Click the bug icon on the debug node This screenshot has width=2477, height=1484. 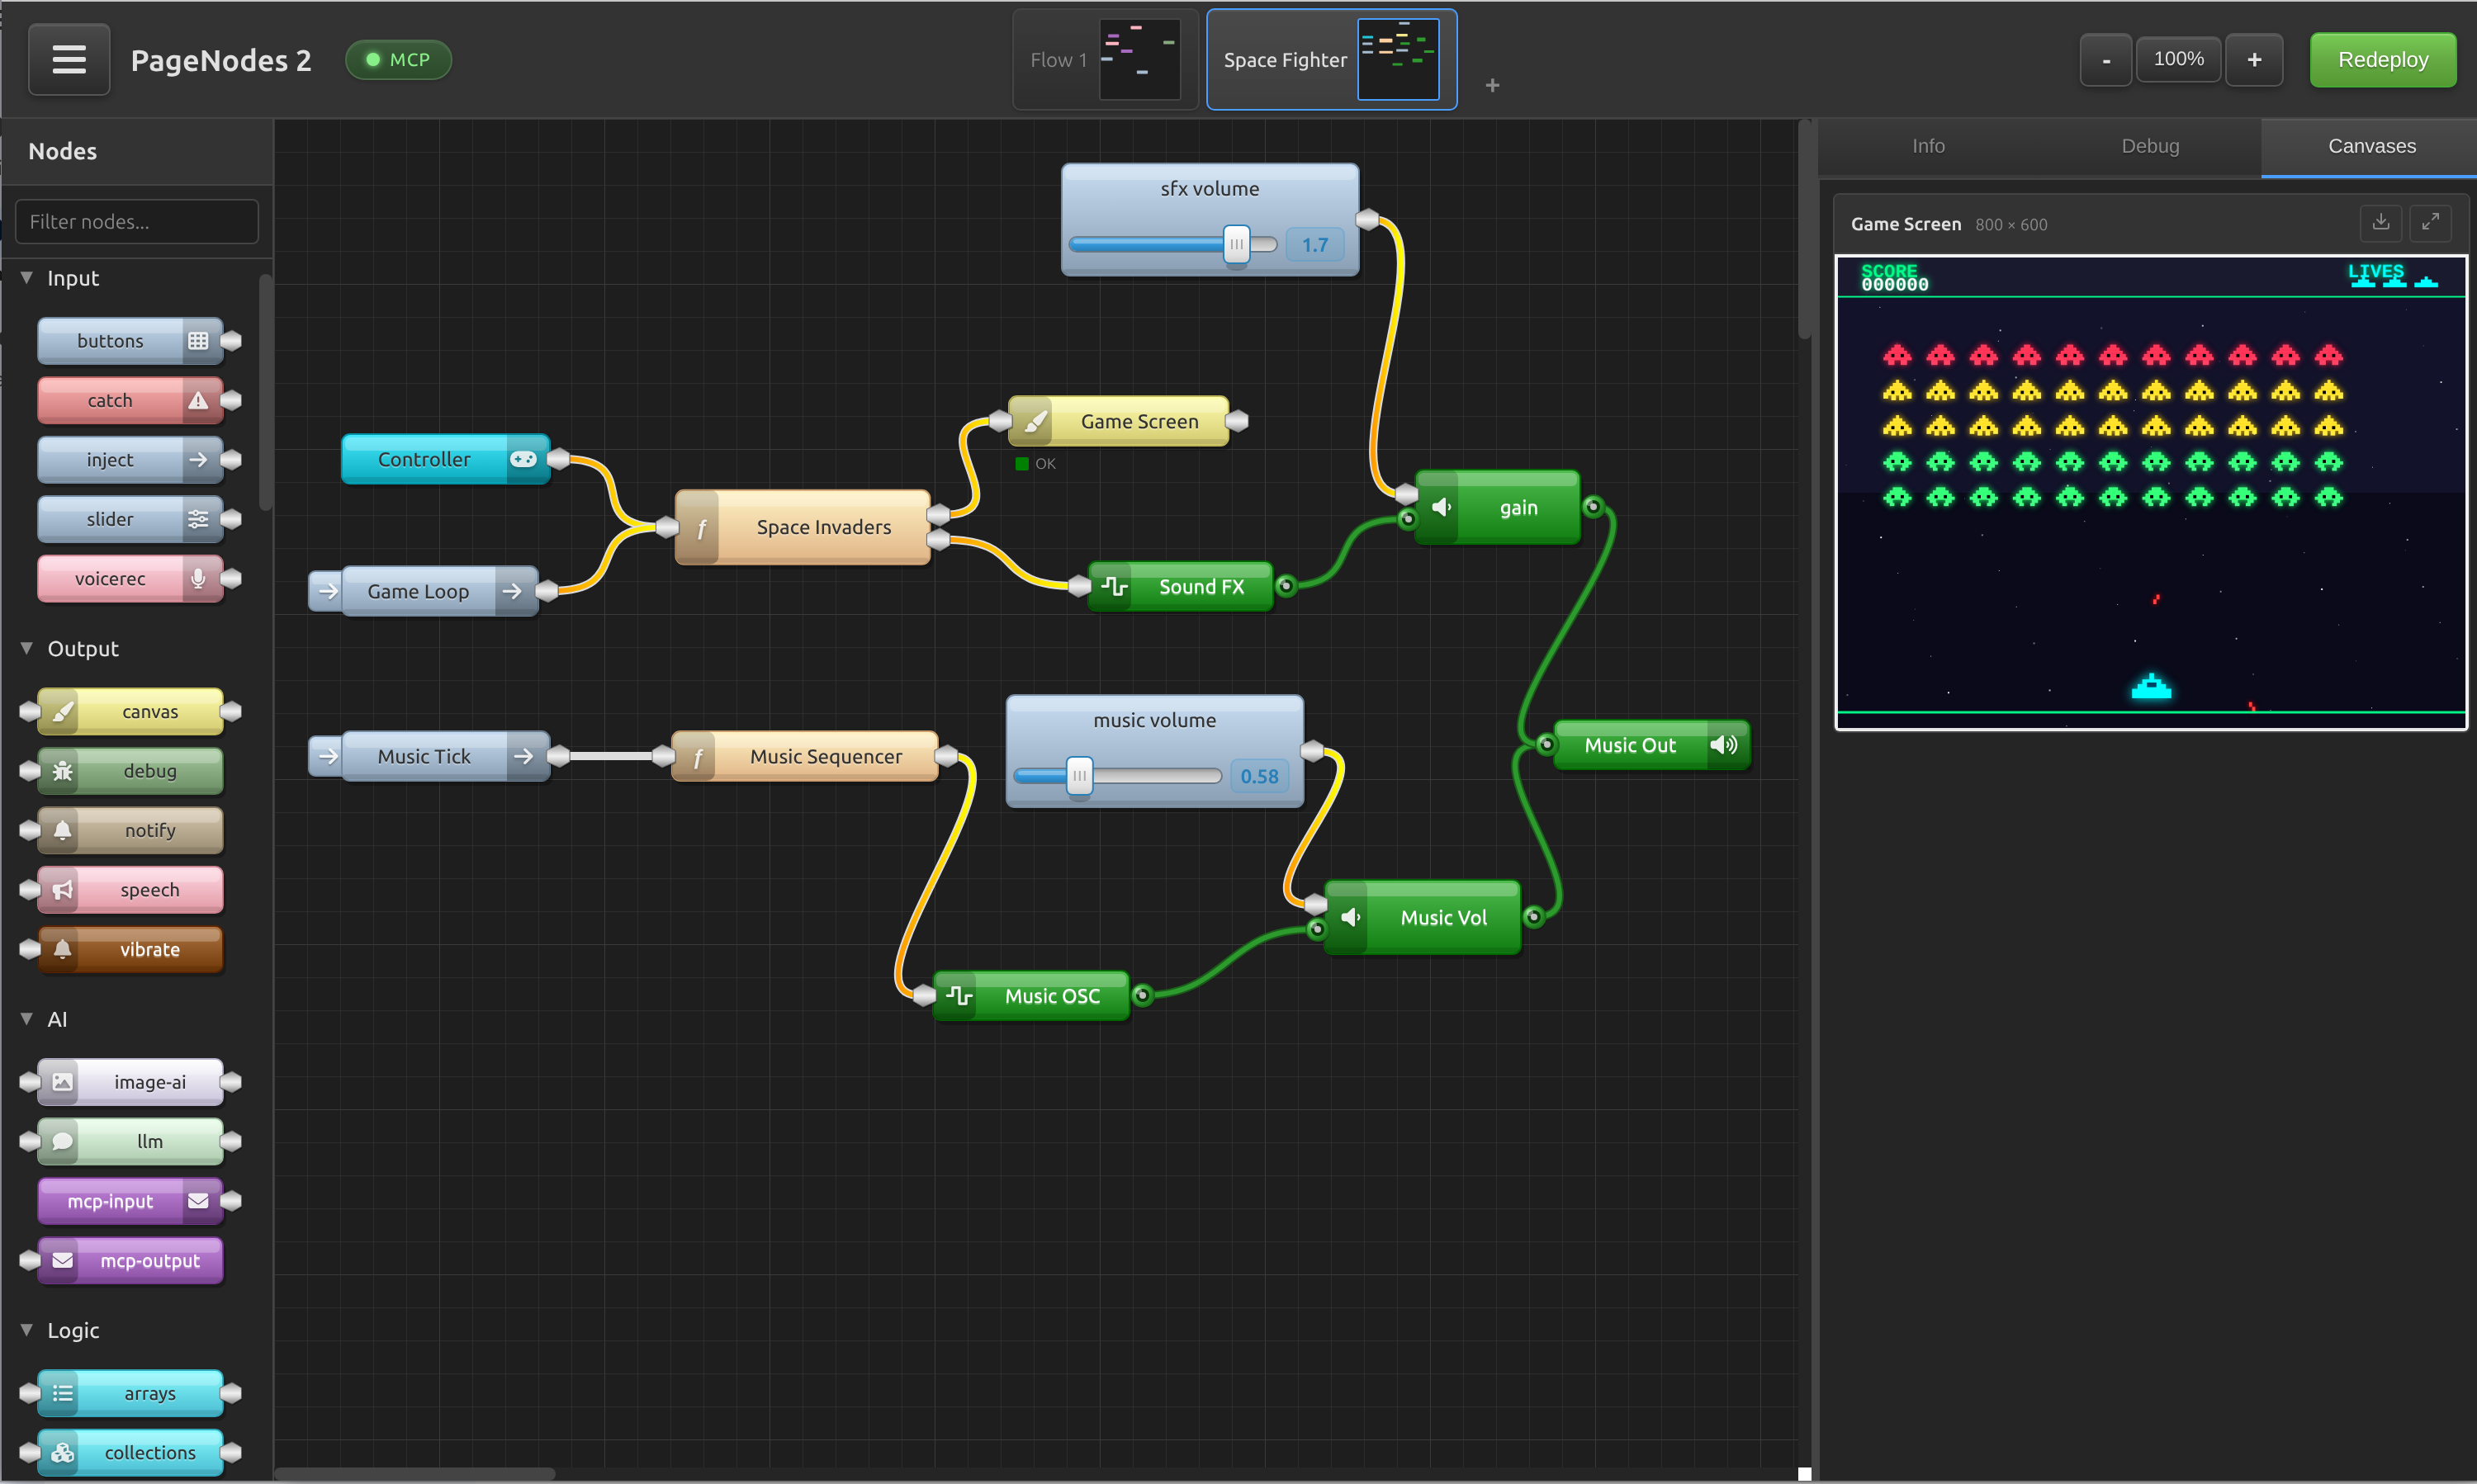pyautogui.click(x=63, y=770)
